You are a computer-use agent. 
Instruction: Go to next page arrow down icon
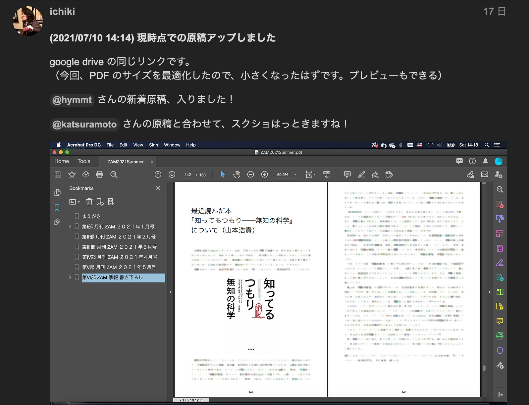[x=172, y=175]
